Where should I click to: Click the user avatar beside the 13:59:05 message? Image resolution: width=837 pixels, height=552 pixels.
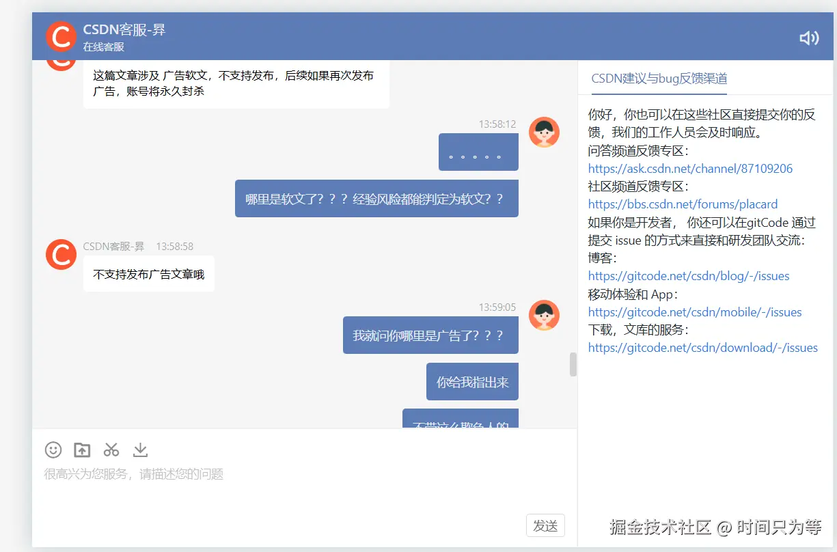click(544, 315)
